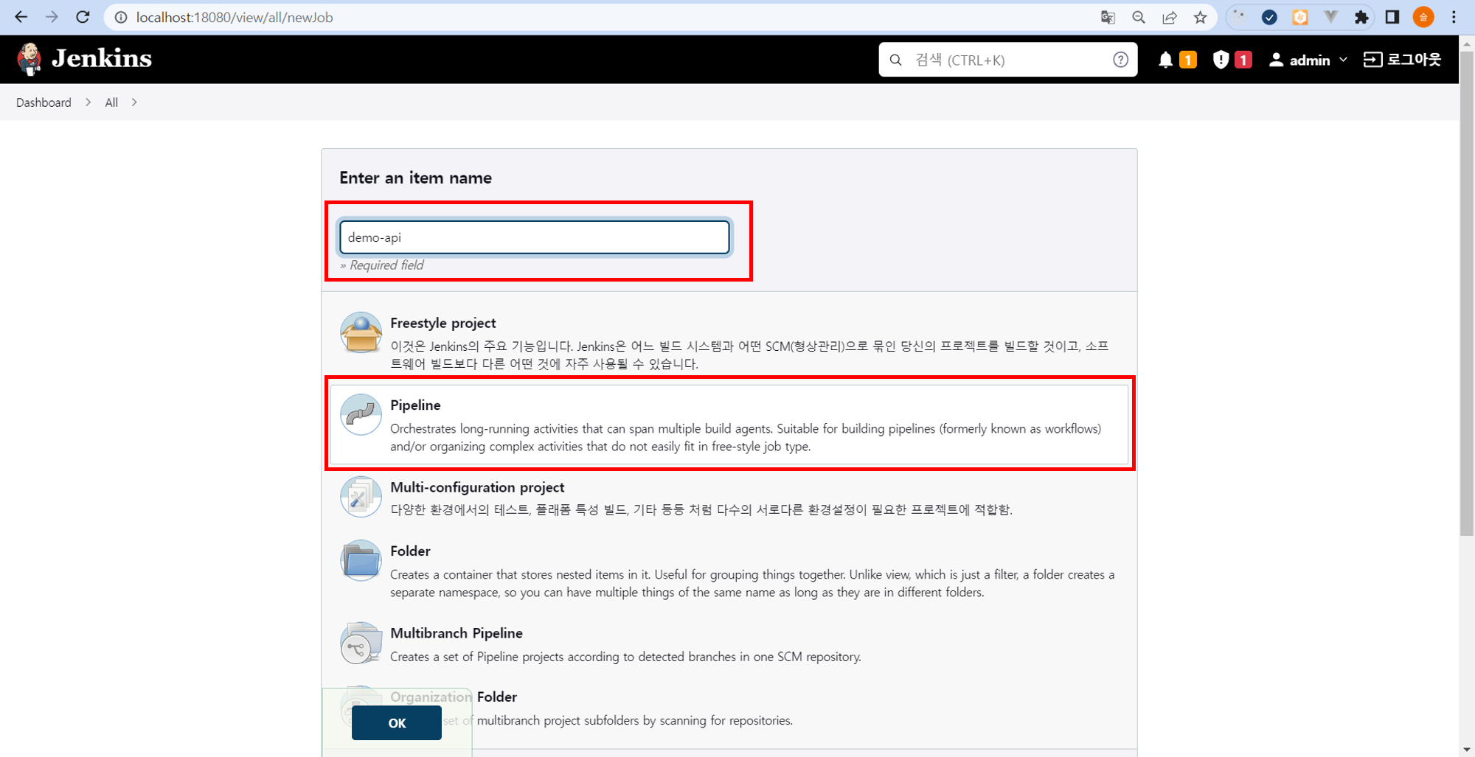Open Chrome three-dot menu
Screen dimensions: 1475x757
(x=1454, y=17)
